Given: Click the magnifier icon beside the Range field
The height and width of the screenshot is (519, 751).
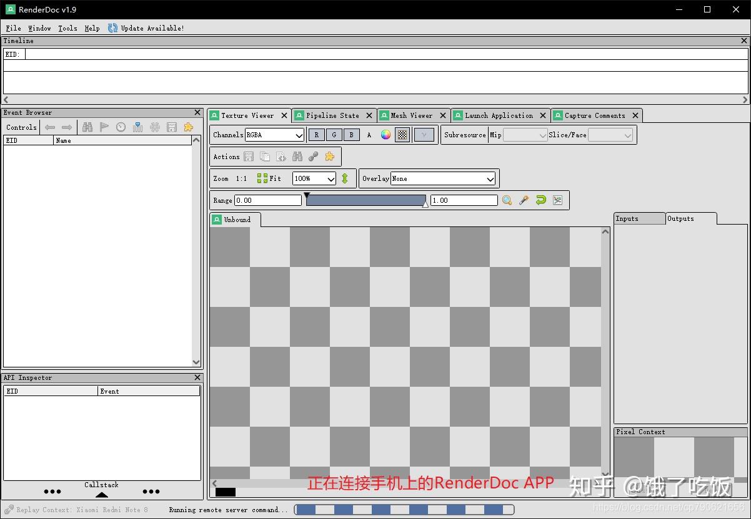Looking at the screenshot, I should pos(507,200).
